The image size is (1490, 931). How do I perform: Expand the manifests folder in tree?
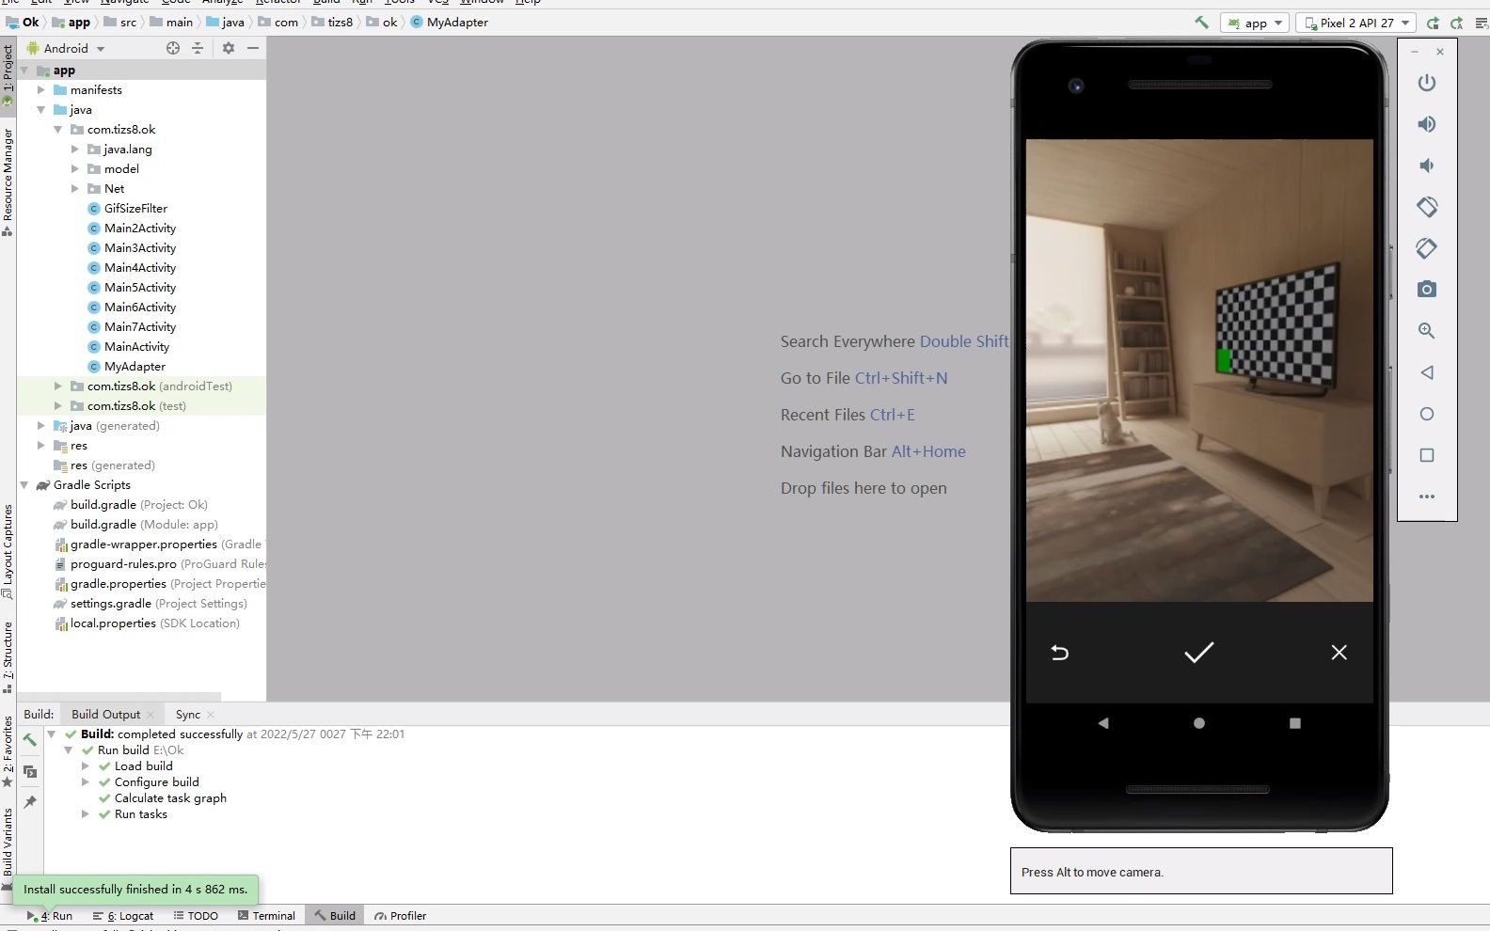[40, 90]
